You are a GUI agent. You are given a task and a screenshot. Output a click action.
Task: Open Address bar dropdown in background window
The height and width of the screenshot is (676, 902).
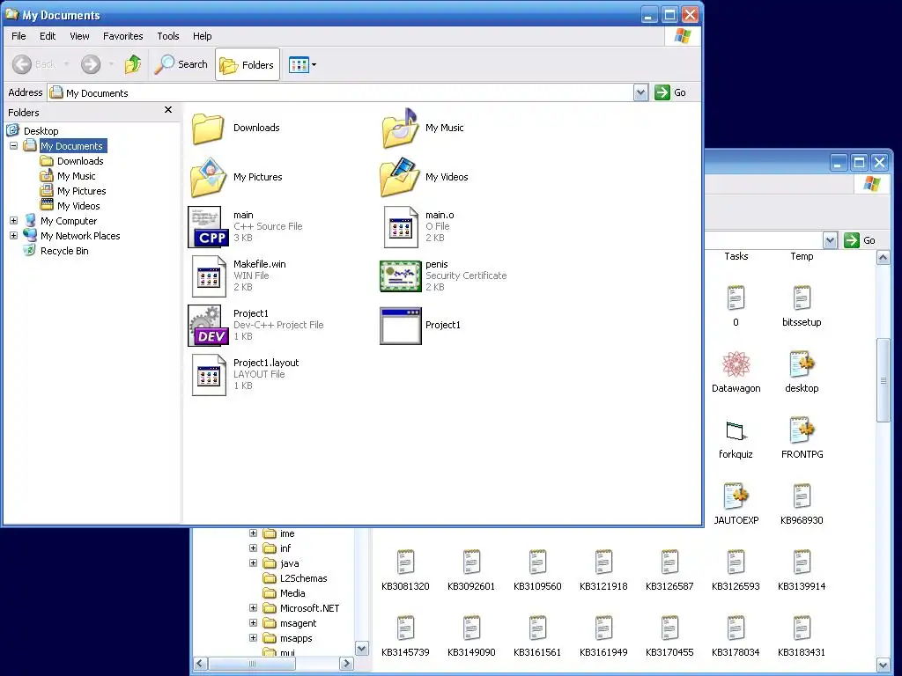point(830,240)
